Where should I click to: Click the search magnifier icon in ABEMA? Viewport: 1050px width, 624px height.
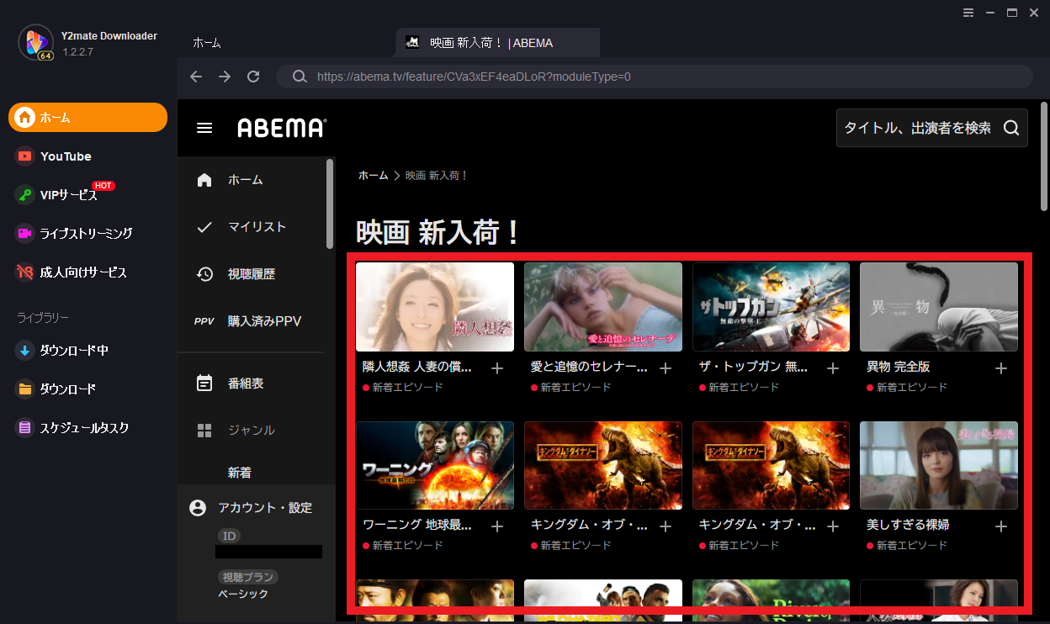tap(1011, 128)
